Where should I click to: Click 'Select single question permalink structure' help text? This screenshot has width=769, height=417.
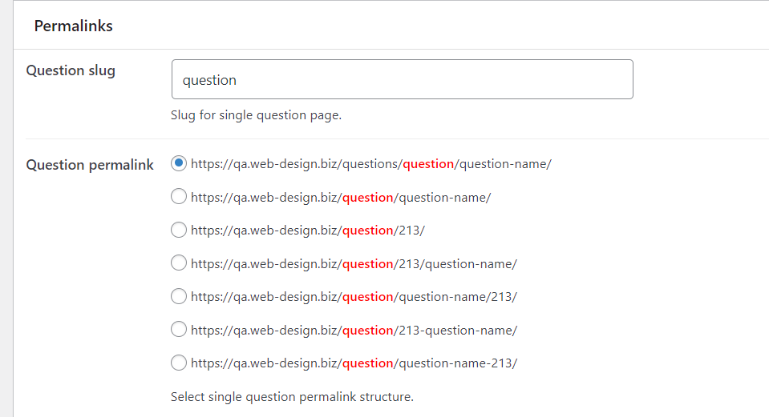(x=292, y=396)
